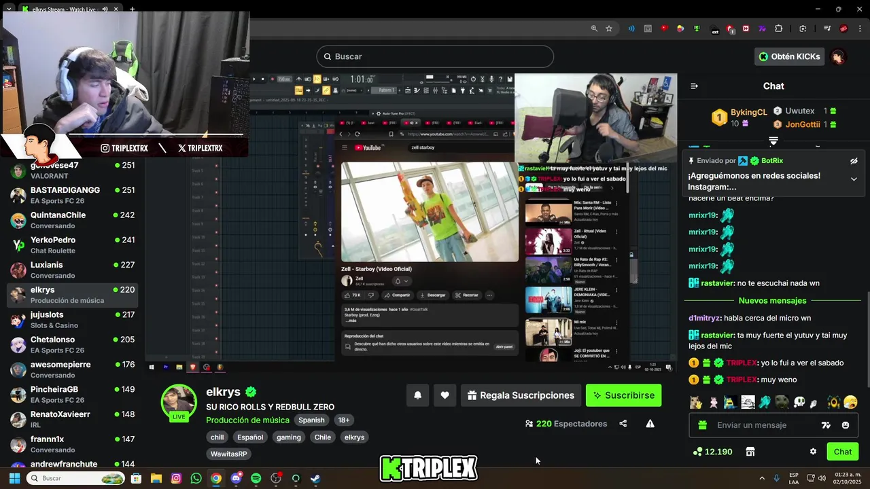This screenshot has height=489, width=870.
Task: Open the Windows Start menu
Action: pos(14,478)
